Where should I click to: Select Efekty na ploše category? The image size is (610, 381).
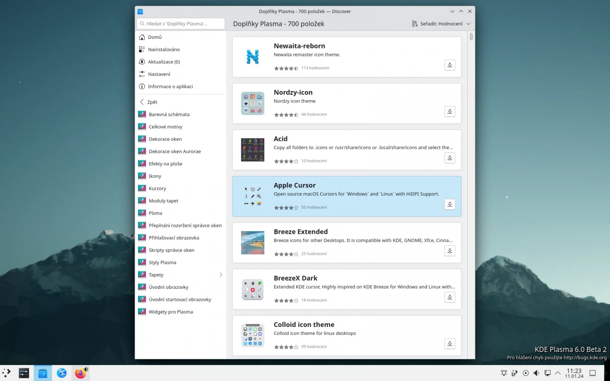181,163
